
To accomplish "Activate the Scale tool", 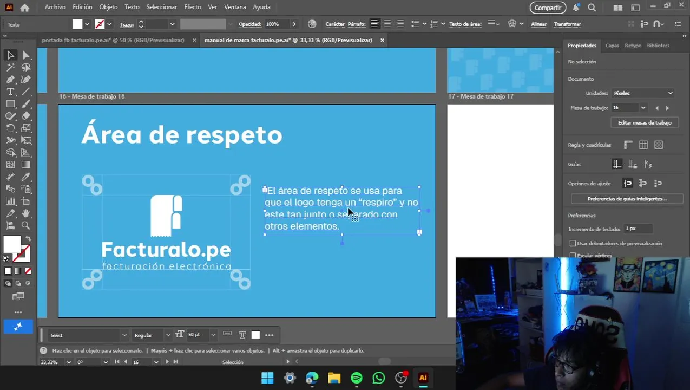I will 26,128.
